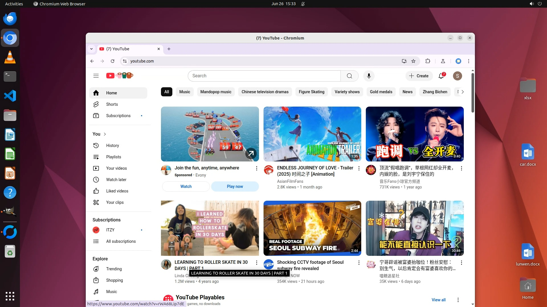Image resolution: width=547 pixels, height=307 pixels.
Task: Select the News filter chip
Action: click(407, 92)
